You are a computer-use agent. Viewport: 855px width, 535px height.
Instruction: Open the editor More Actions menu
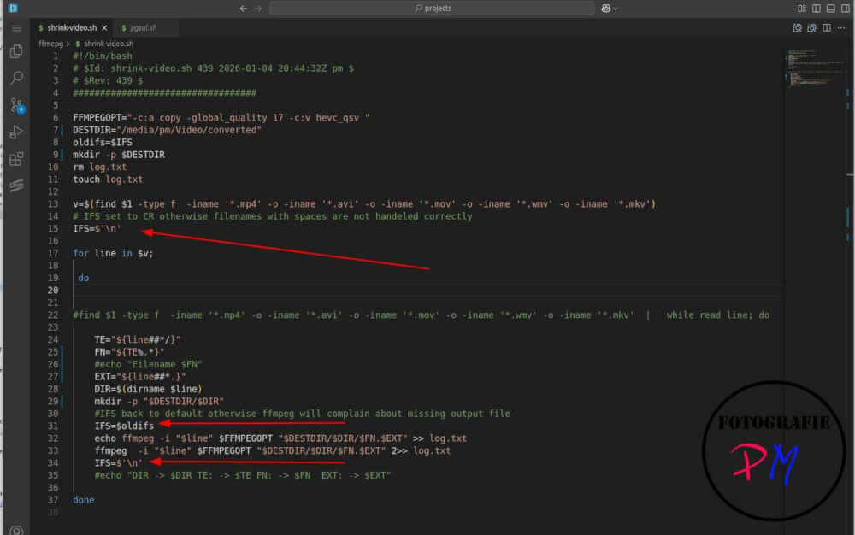point(843,27)
